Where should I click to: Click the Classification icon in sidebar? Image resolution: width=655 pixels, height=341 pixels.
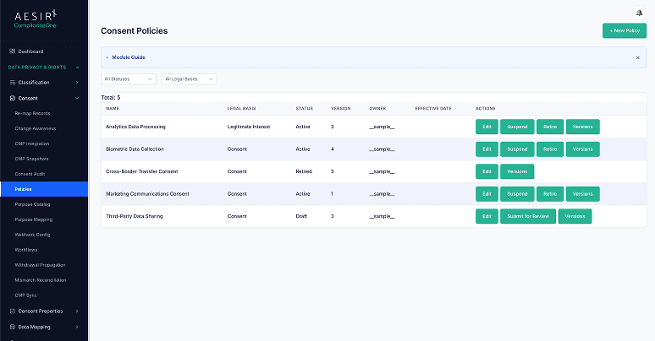tap(12, 83)
